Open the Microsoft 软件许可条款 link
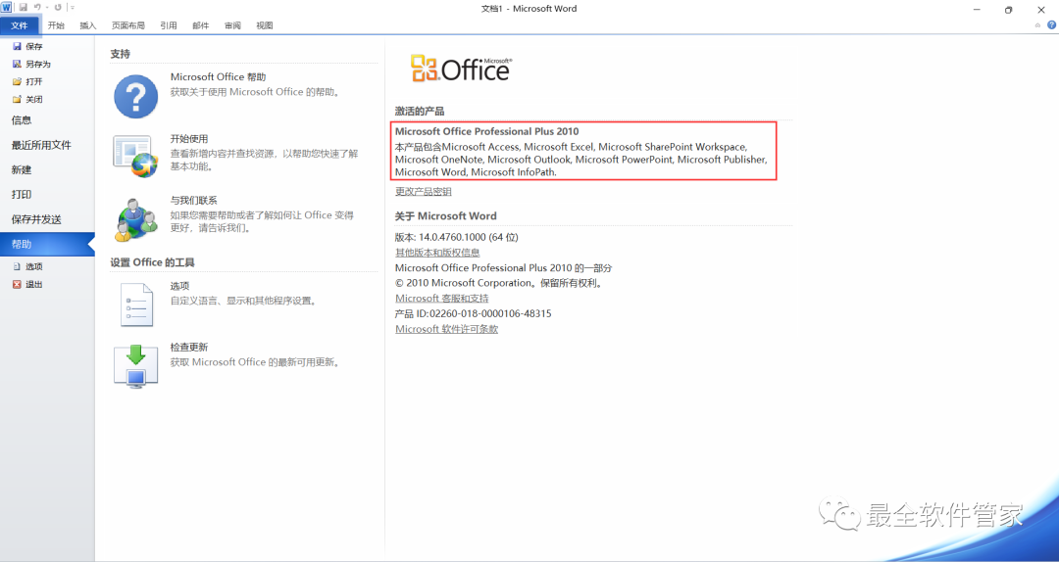The height and width of the screenshot is (562, 1059). pyautogui.click(x=446, y=329)
